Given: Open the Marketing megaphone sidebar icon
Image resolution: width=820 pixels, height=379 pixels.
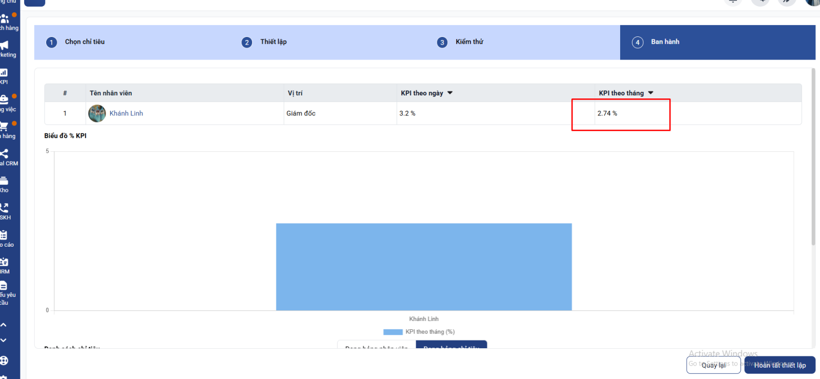Looking at the screenshot, I should pos(5,45).
